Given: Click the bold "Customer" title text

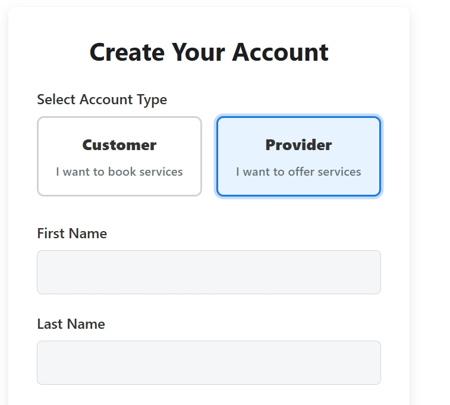Looking at the screenshot, I should pos(119,145).
